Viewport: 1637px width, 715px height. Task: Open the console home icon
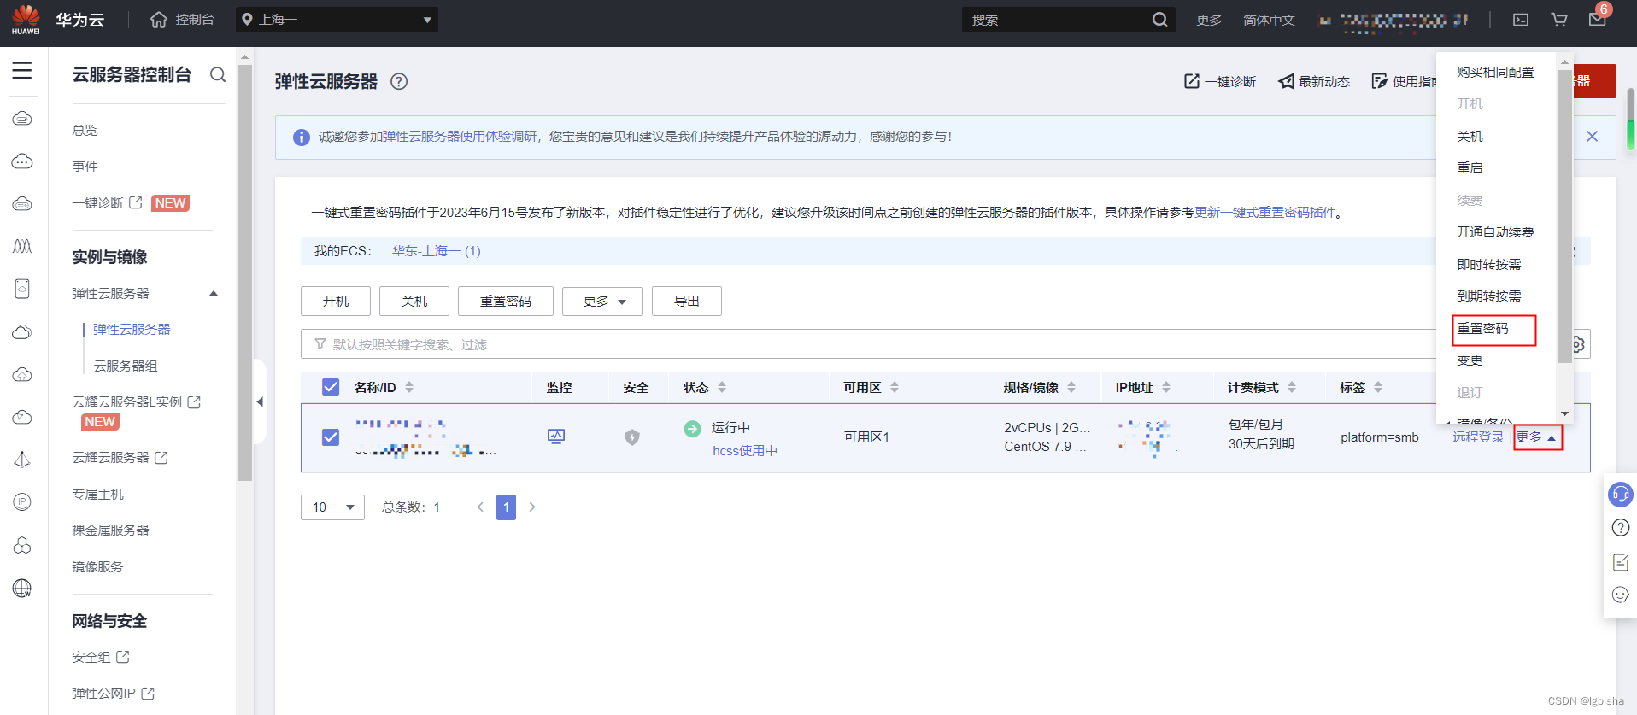[x=159, y=20]
